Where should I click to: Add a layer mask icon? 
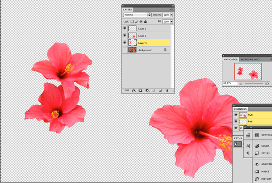pyautogui.click(x=141, y=90)
